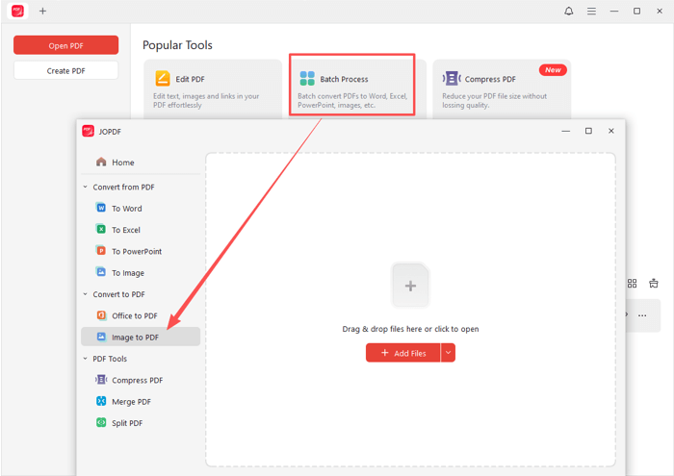674x476 pixels.
Task: Click the To Excel icon
Action: pyautogui.click(x=101, y=230)
